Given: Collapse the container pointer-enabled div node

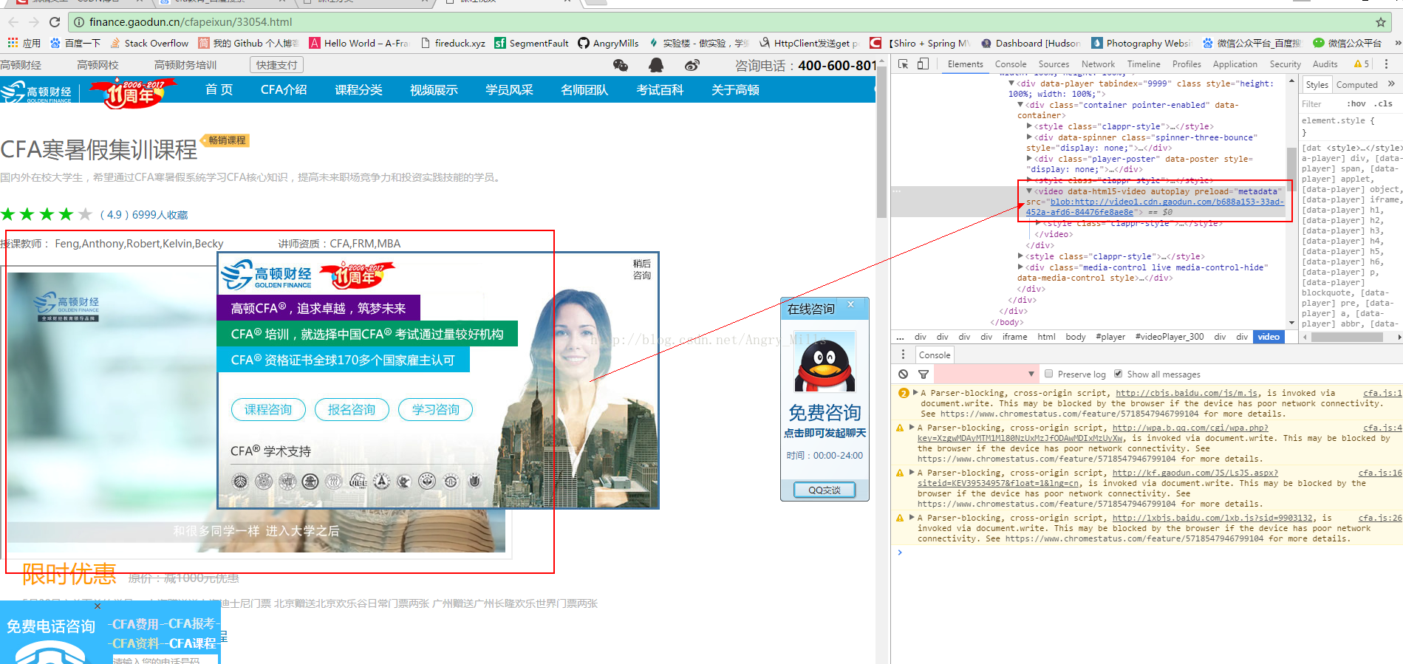Looking at the screenshot, I should [1020, 105].
